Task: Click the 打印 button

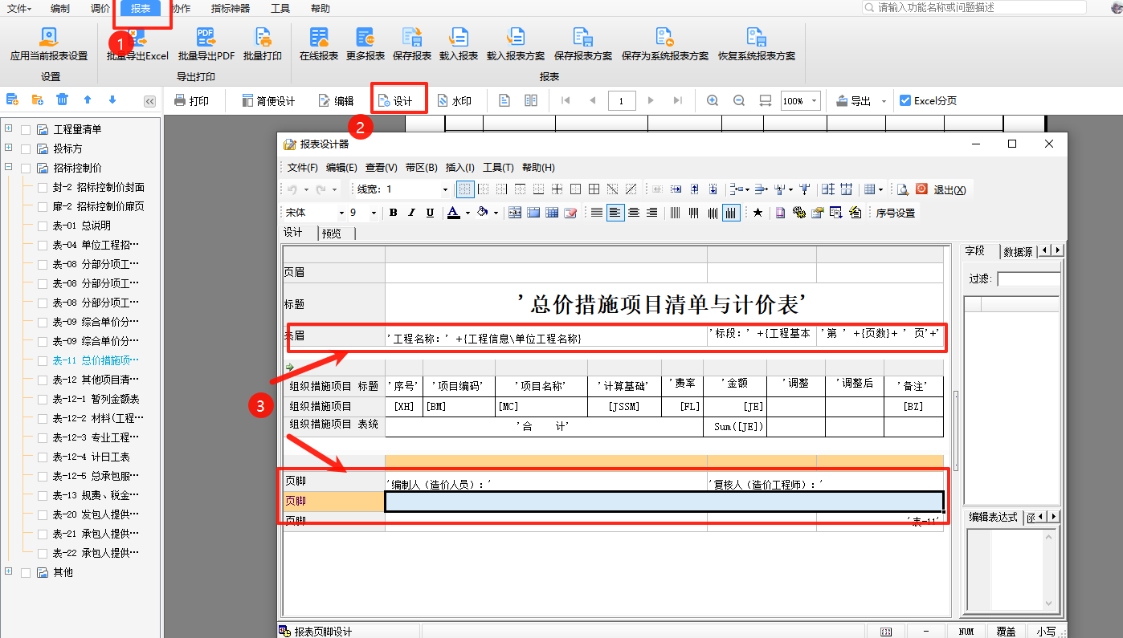Action: (191, 101)
